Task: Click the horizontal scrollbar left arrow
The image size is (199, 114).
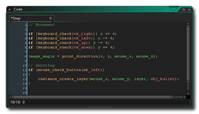Action: coord(10,97)
